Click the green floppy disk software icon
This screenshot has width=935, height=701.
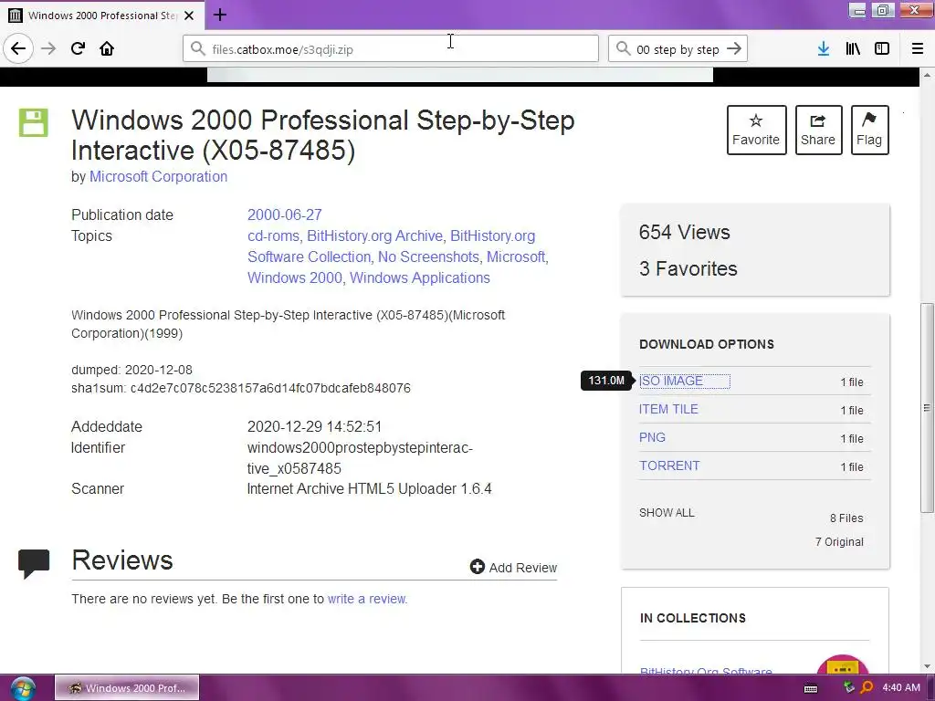[34, 123]
